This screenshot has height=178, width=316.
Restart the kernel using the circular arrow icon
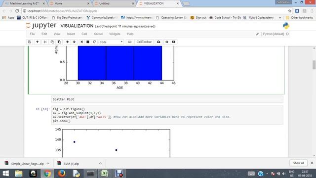[x=94, y=42]
